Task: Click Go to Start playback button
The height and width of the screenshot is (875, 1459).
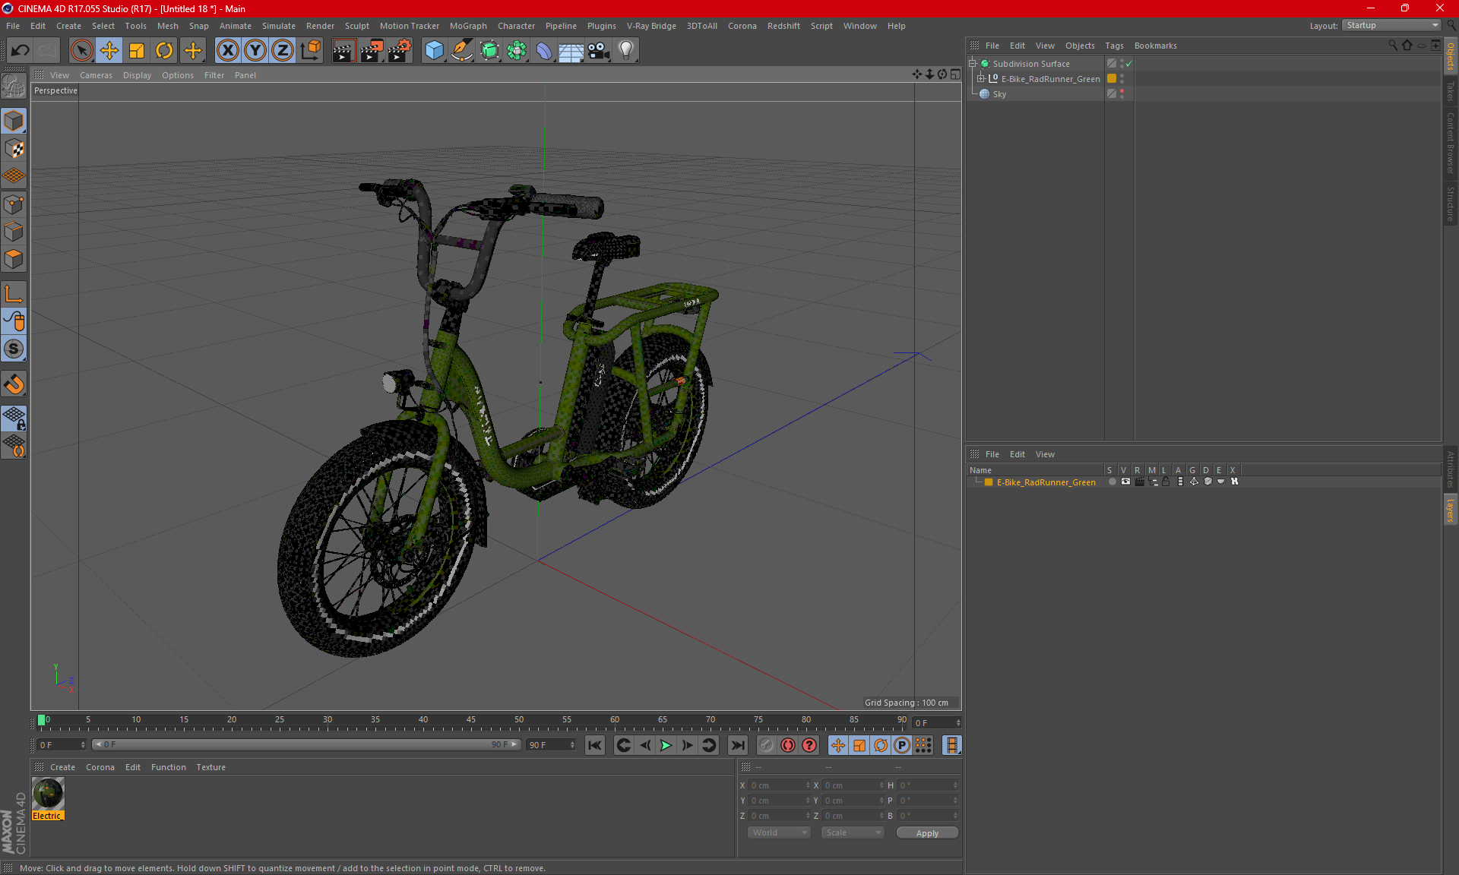Action: (x=595, y=745)
